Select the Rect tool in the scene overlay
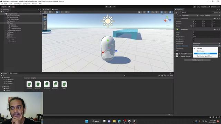Screen dimensions: 221x124 45,27
